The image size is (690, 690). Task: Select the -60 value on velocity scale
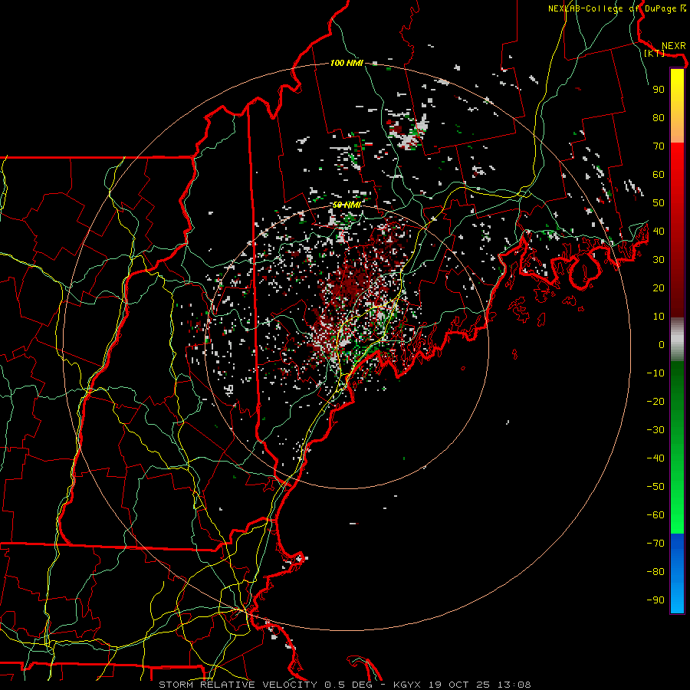click(x=655, y=515)
